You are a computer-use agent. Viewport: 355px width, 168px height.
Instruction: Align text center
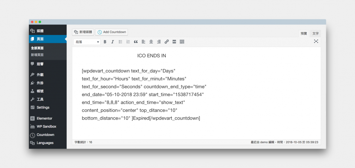click(151, 42)
